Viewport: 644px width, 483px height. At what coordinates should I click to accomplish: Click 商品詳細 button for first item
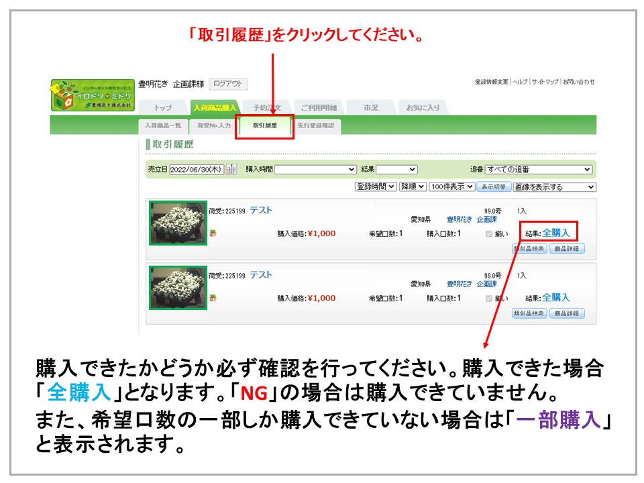point(567,249)
